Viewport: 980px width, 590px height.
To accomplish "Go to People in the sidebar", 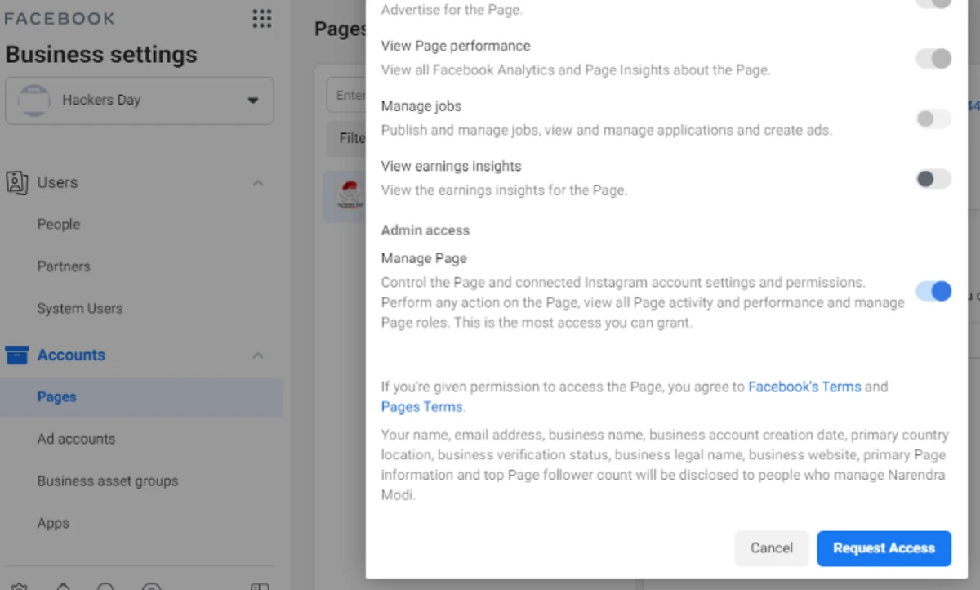I will tap(59, 225).
